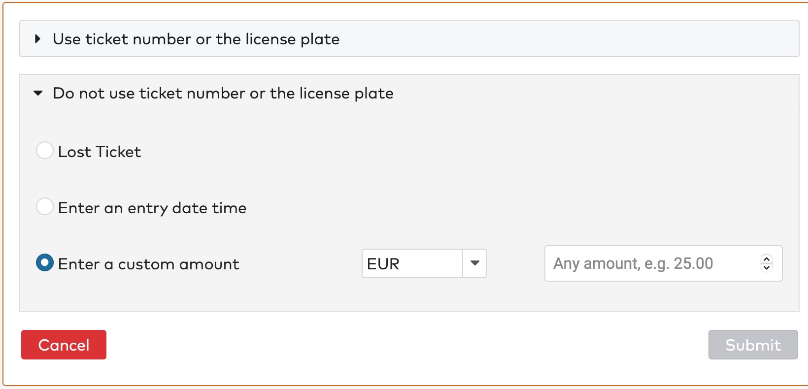Click the downward disclosure arrow beside 'Do not use ticket number'
Image resolution: width=808 pixels, height=389 pixels.
point(37,93)
